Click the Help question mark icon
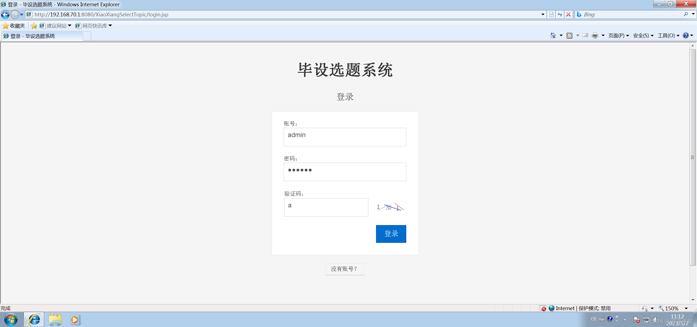 pyautogui.click(x=686, y=35)
